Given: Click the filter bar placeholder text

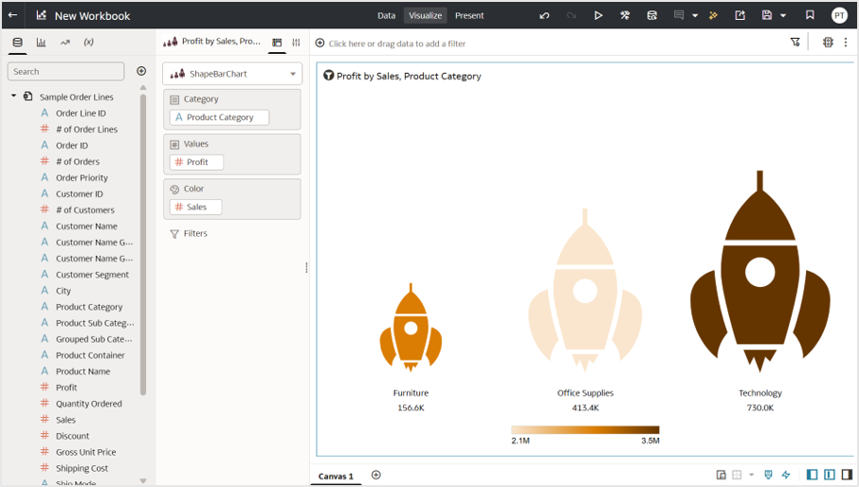Looking at the screenshot, I should [x=397, y=44].
